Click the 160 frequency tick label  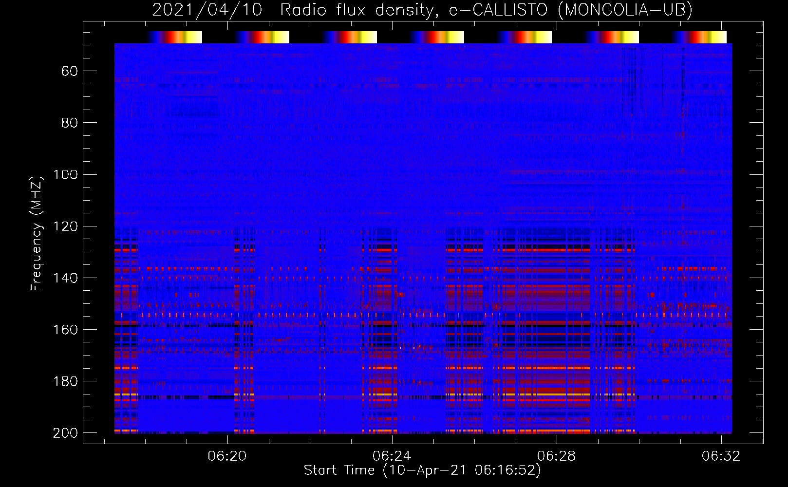(x=65, y=330)
